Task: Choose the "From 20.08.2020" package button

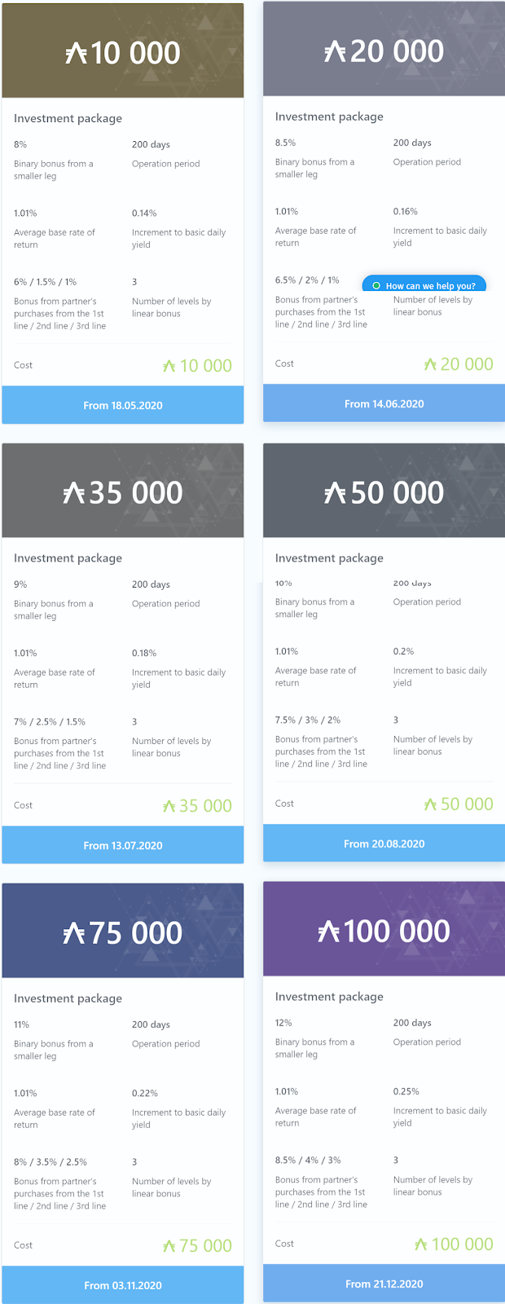Action: (384, 844)
